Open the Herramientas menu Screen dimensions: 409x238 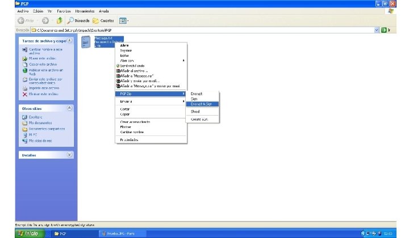click(85, 11)
